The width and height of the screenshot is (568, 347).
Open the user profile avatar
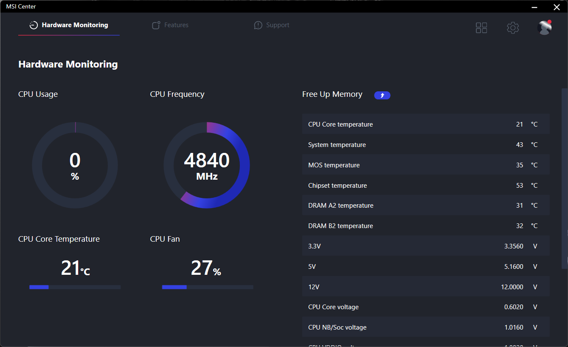(x=544, y=28)
